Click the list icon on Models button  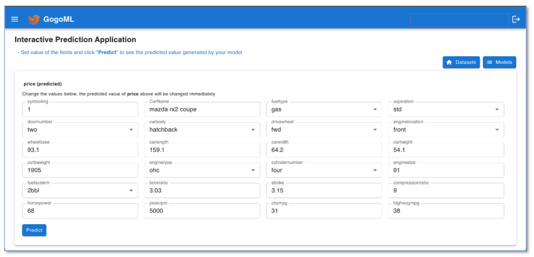point(489,62)
